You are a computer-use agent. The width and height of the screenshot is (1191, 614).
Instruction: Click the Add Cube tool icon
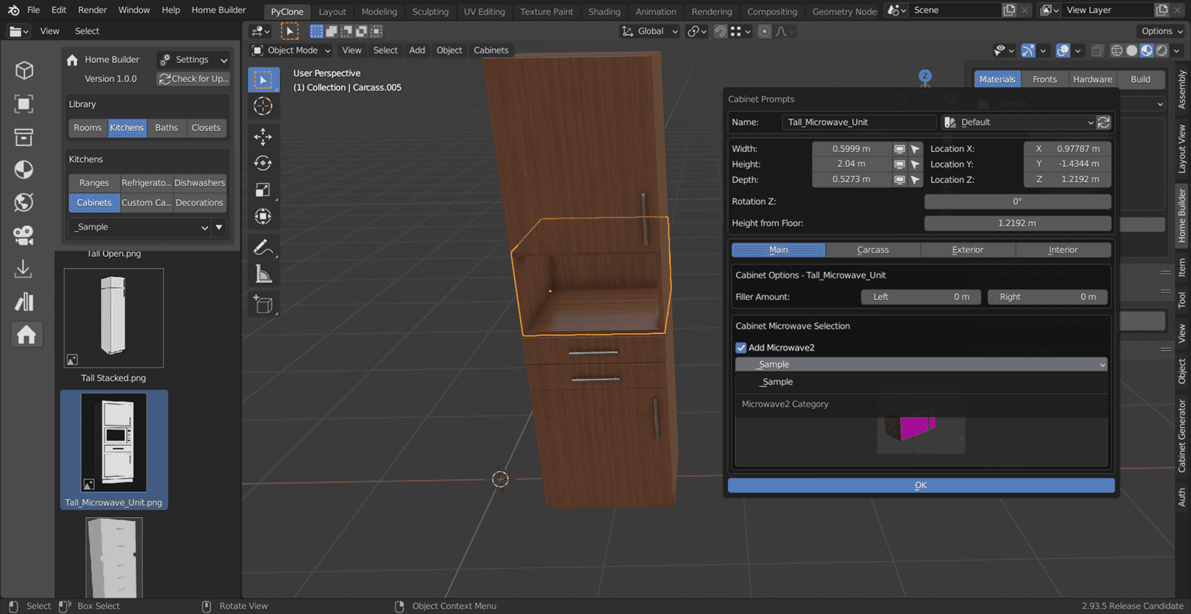pyautogui.click(x=263, y=305)
